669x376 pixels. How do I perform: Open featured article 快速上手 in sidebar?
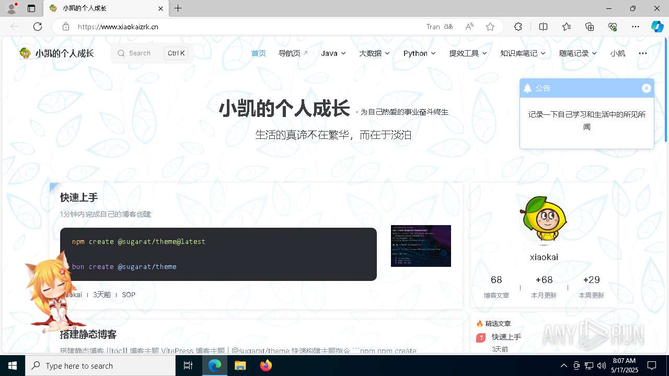(x=506, y=337)
